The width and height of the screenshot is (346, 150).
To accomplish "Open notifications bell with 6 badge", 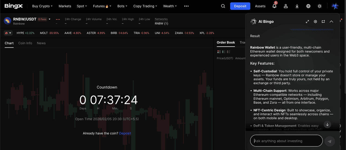I will tap(274, 6).
